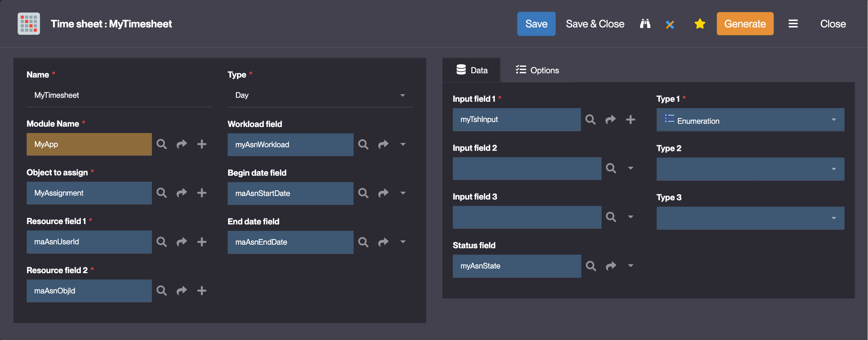Click Save & Close
Image resolution: width=868 pixels, height=340 pixels.
(595, 23)
